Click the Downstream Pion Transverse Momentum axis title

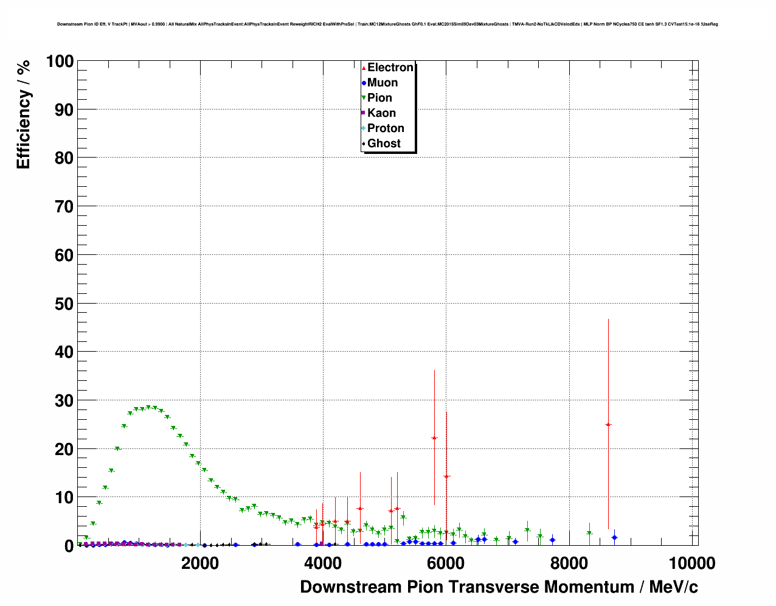pos(499,587)
